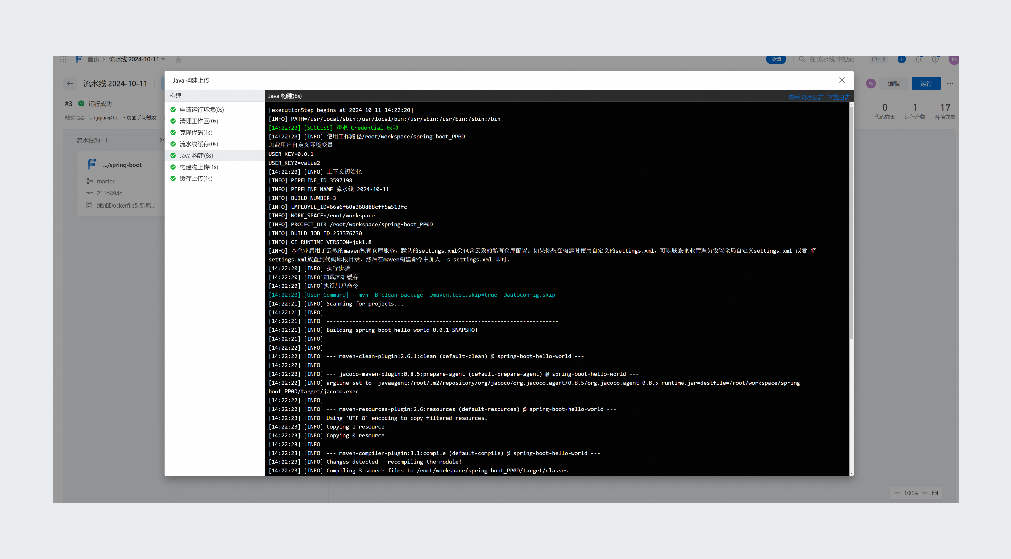This screenshot has height=559, width=1011.
Task: Select the 流水线缓存(0s) step
Action: [215, 144]
